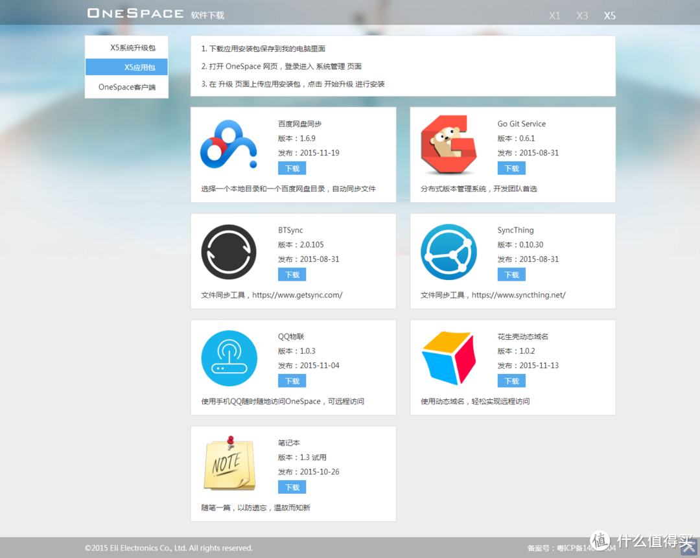The height and width of the screenshot is (558, 700).
Task: Switch to the X1 model tab
Action: point(554,16)
